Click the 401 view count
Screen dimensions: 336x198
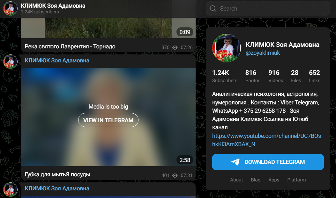coord(165,175)
